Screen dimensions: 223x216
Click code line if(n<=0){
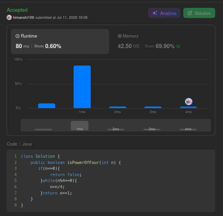tap(49, 169)
